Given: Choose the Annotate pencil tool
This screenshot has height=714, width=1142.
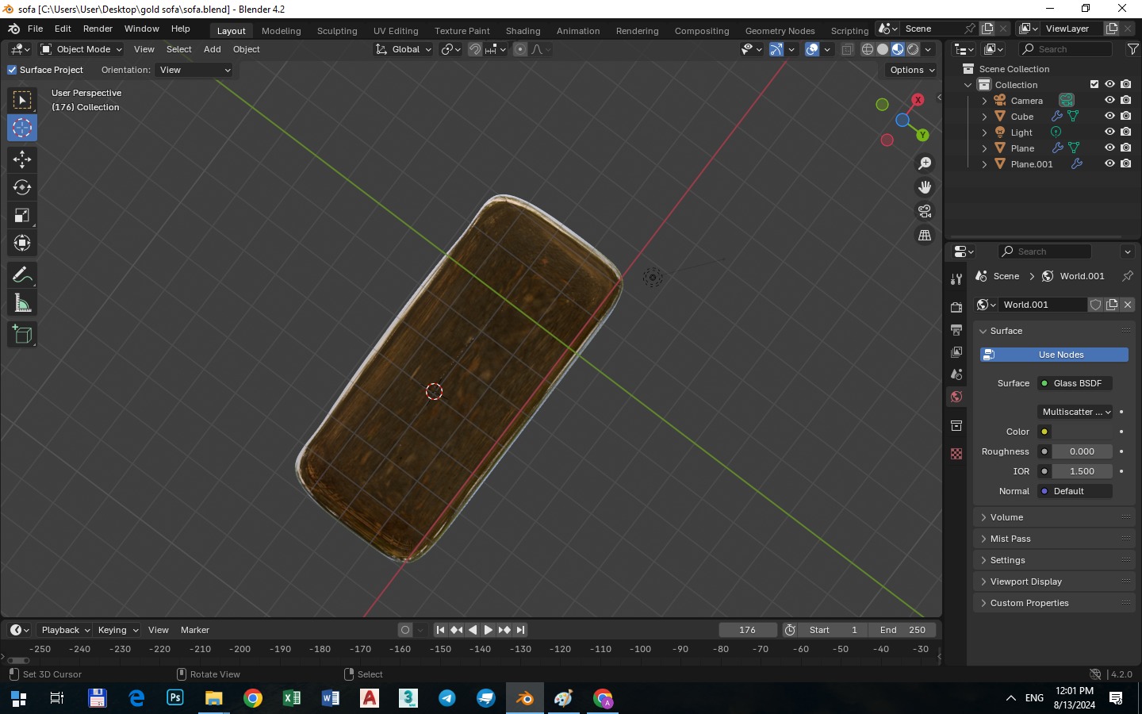Looking at the screenshot, I should pyautogui.click(x=22, y=274).
